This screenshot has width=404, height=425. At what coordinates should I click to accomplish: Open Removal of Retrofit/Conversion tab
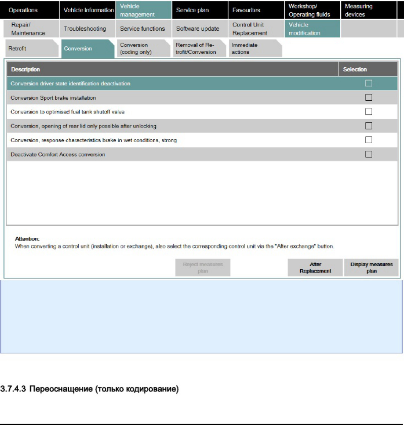pos(200,49)
